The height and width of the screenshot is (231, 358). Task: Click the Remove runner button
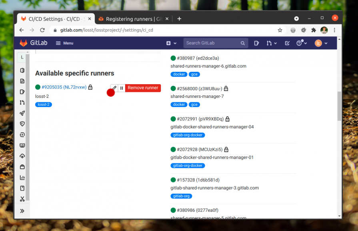tap(143, 88)
